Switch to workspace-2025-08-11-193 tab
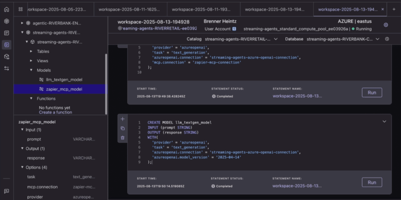The width and height of the screenshot is (401, 200). (204, 10)
